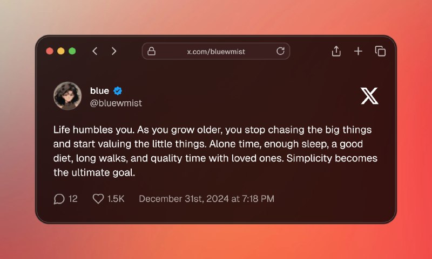Viewport: 432px width, 259px height.
Task: Click the X logo on the post
Action: click(369, 96)
